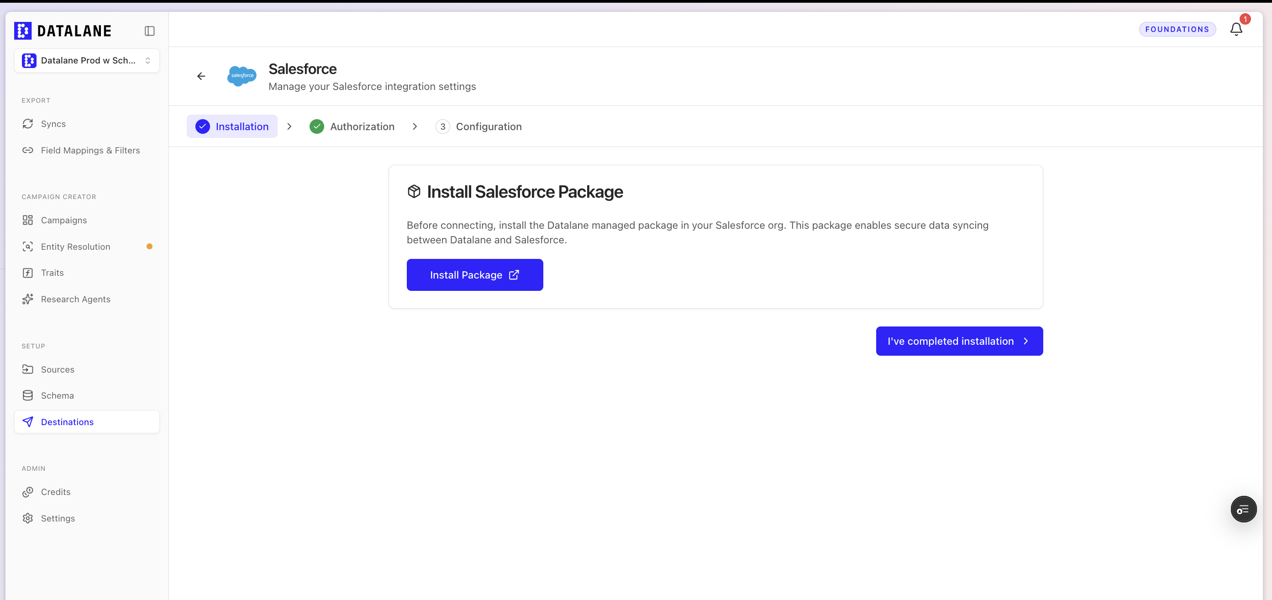Click I've completed installation button
Screen dimensions: 1272x600
coord(959,341)
